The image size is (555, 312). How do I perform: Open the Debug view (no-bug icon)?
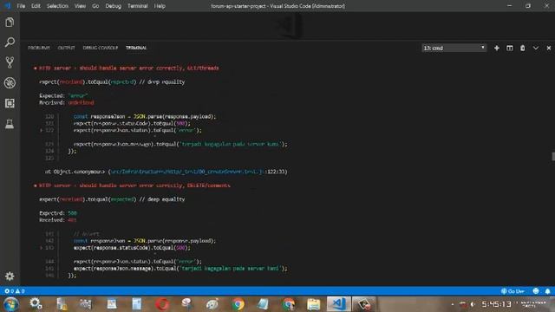[10, 83]
